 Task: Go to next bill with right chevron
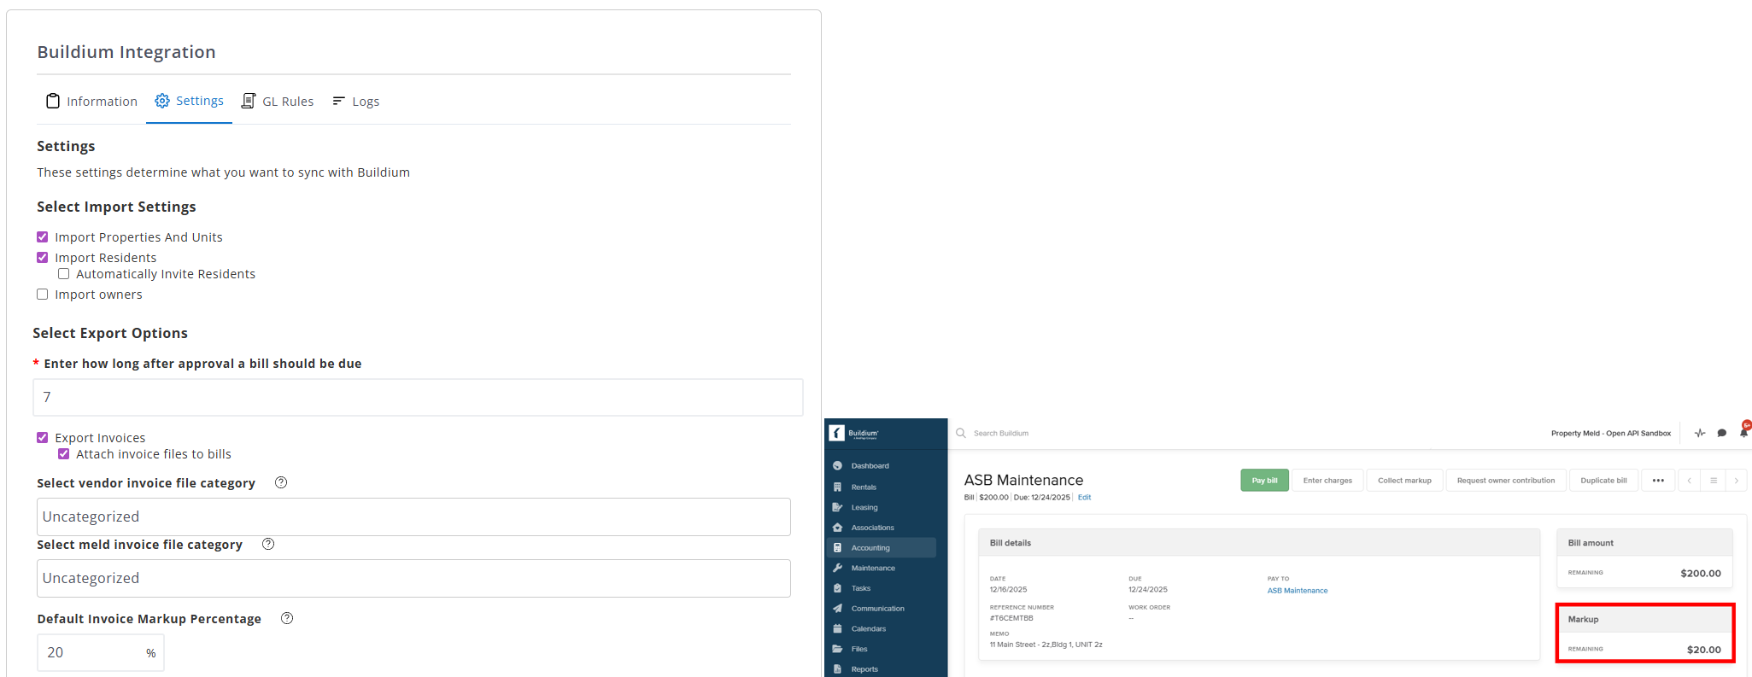(x=1736, y=481)
